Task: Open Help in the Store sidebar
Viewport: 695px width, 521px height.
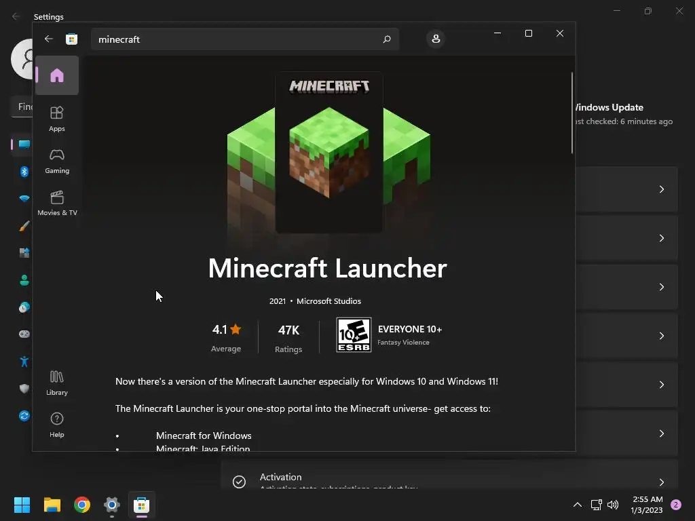Action: tap(57, 425)
